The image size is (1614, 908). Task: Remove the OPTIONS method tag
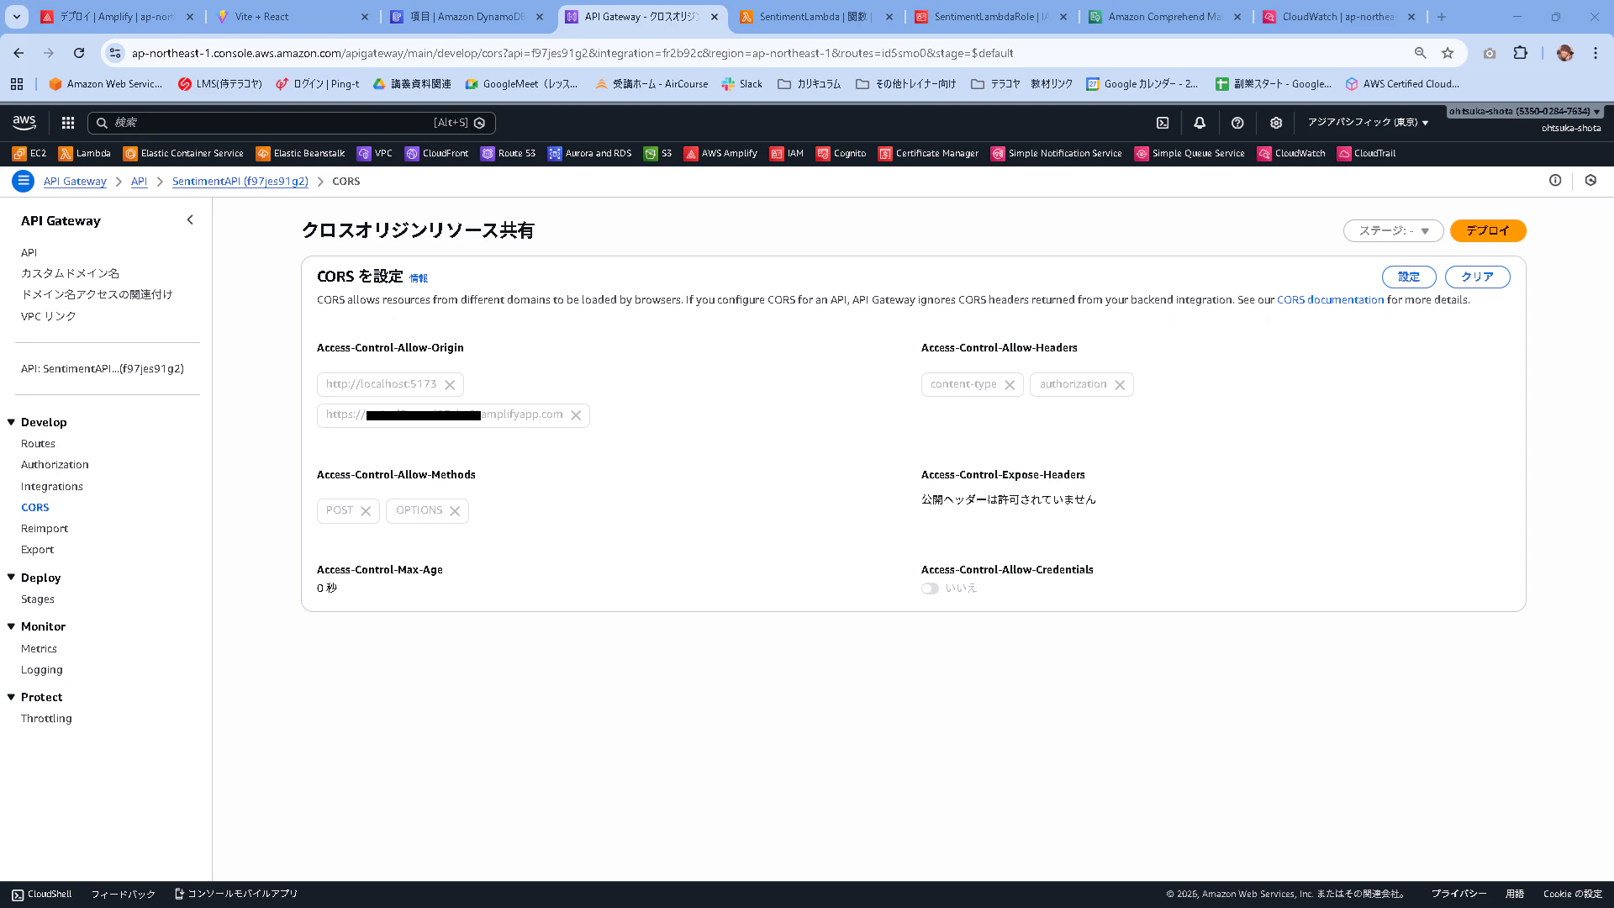coord(455,511)
